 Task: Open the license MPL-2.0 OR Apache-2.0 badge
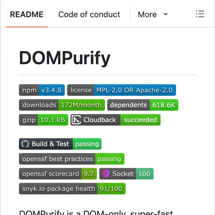(121, 90)
